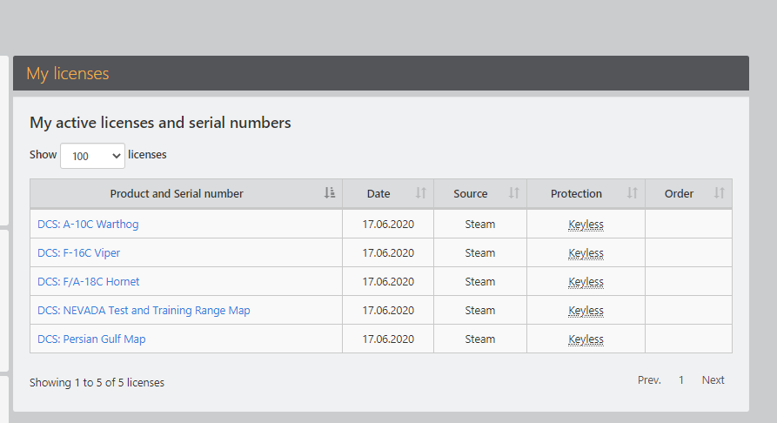The height and width of the screenshot is (423, 777).
Task: Select page 1 in pagination
Action: pos(681,379)
